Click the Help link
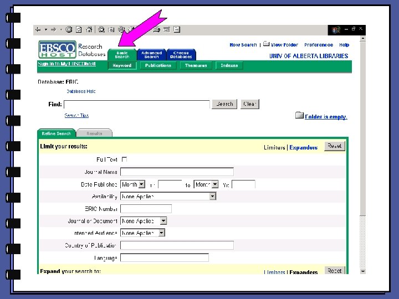Viewport: 399px width, 299px height. 344,45
